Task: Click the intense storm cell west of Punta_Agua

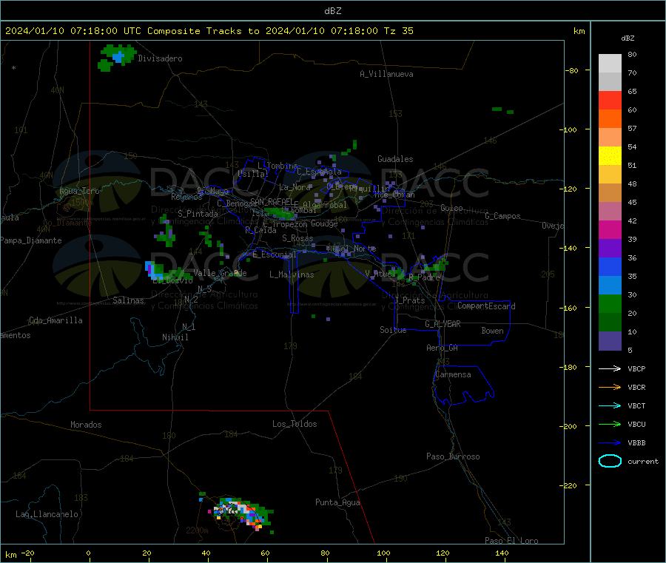Action: tap(241, 513)
